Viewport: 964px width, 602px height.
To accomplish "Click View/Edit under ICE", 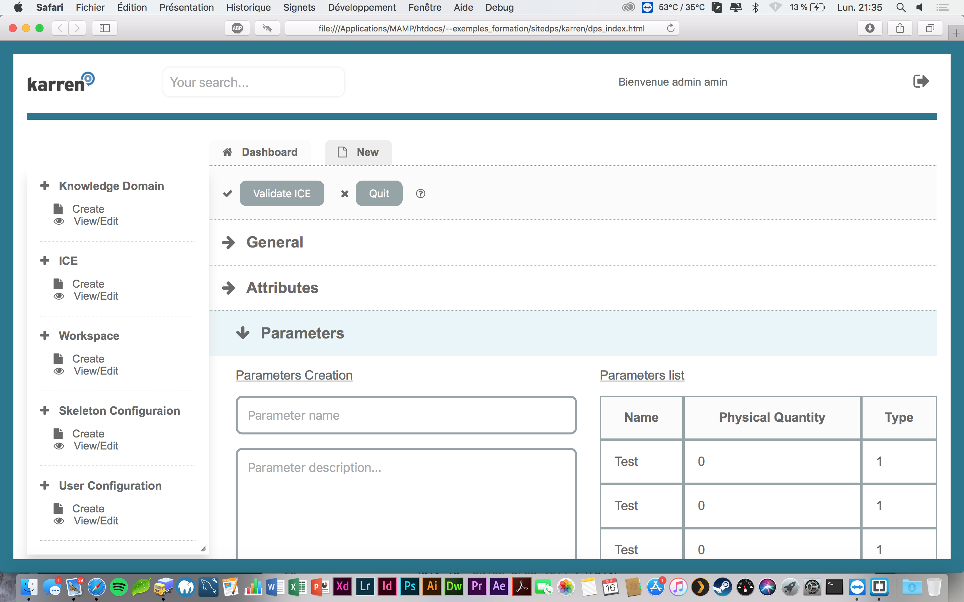I will [x=96, y=296].
